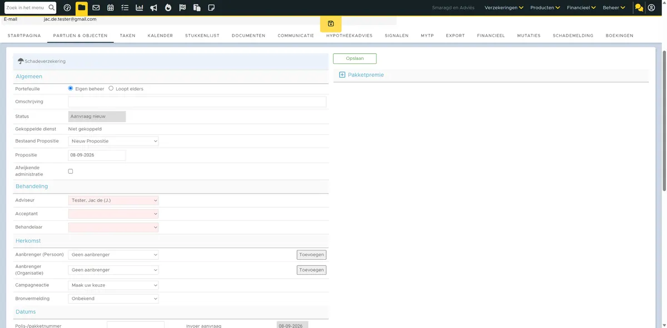Click the Zoek in het menu search box
The width and height of the screenshot is (667, 328).
tap(31, 8)
